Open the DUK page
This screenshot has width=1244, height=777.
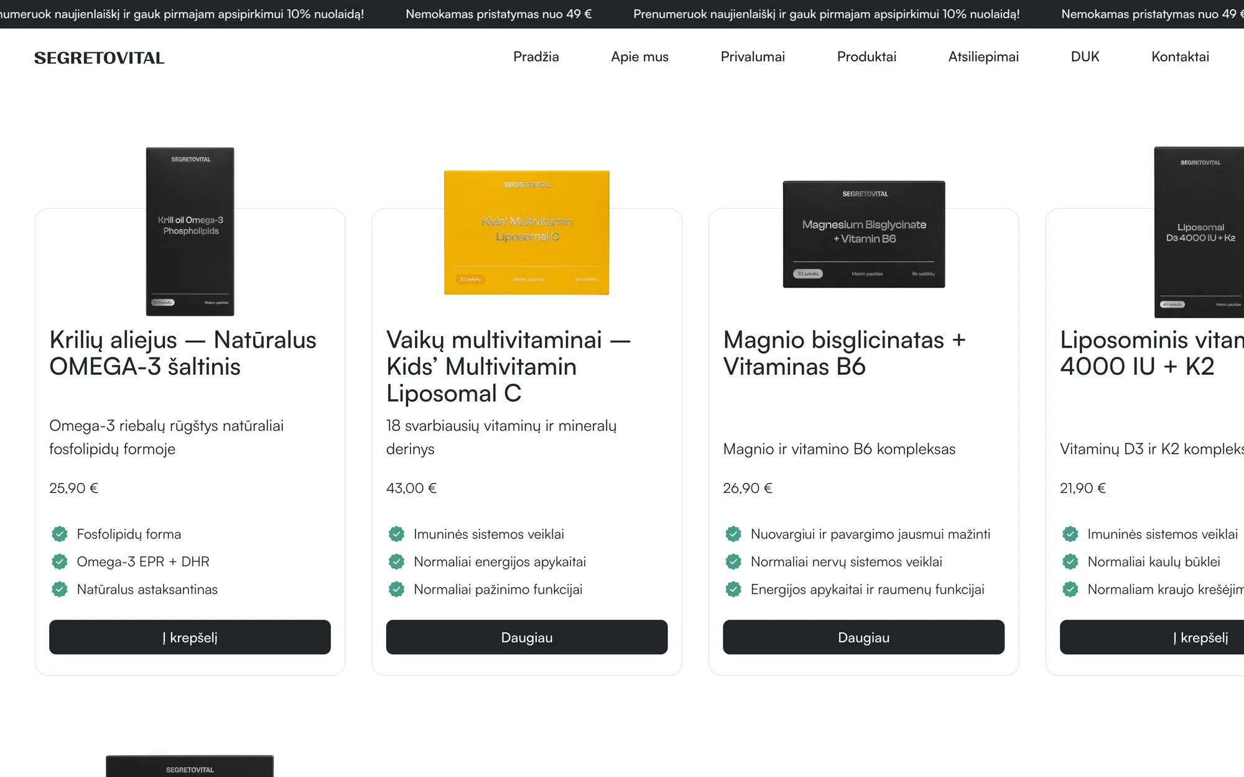pos(1085,57)
